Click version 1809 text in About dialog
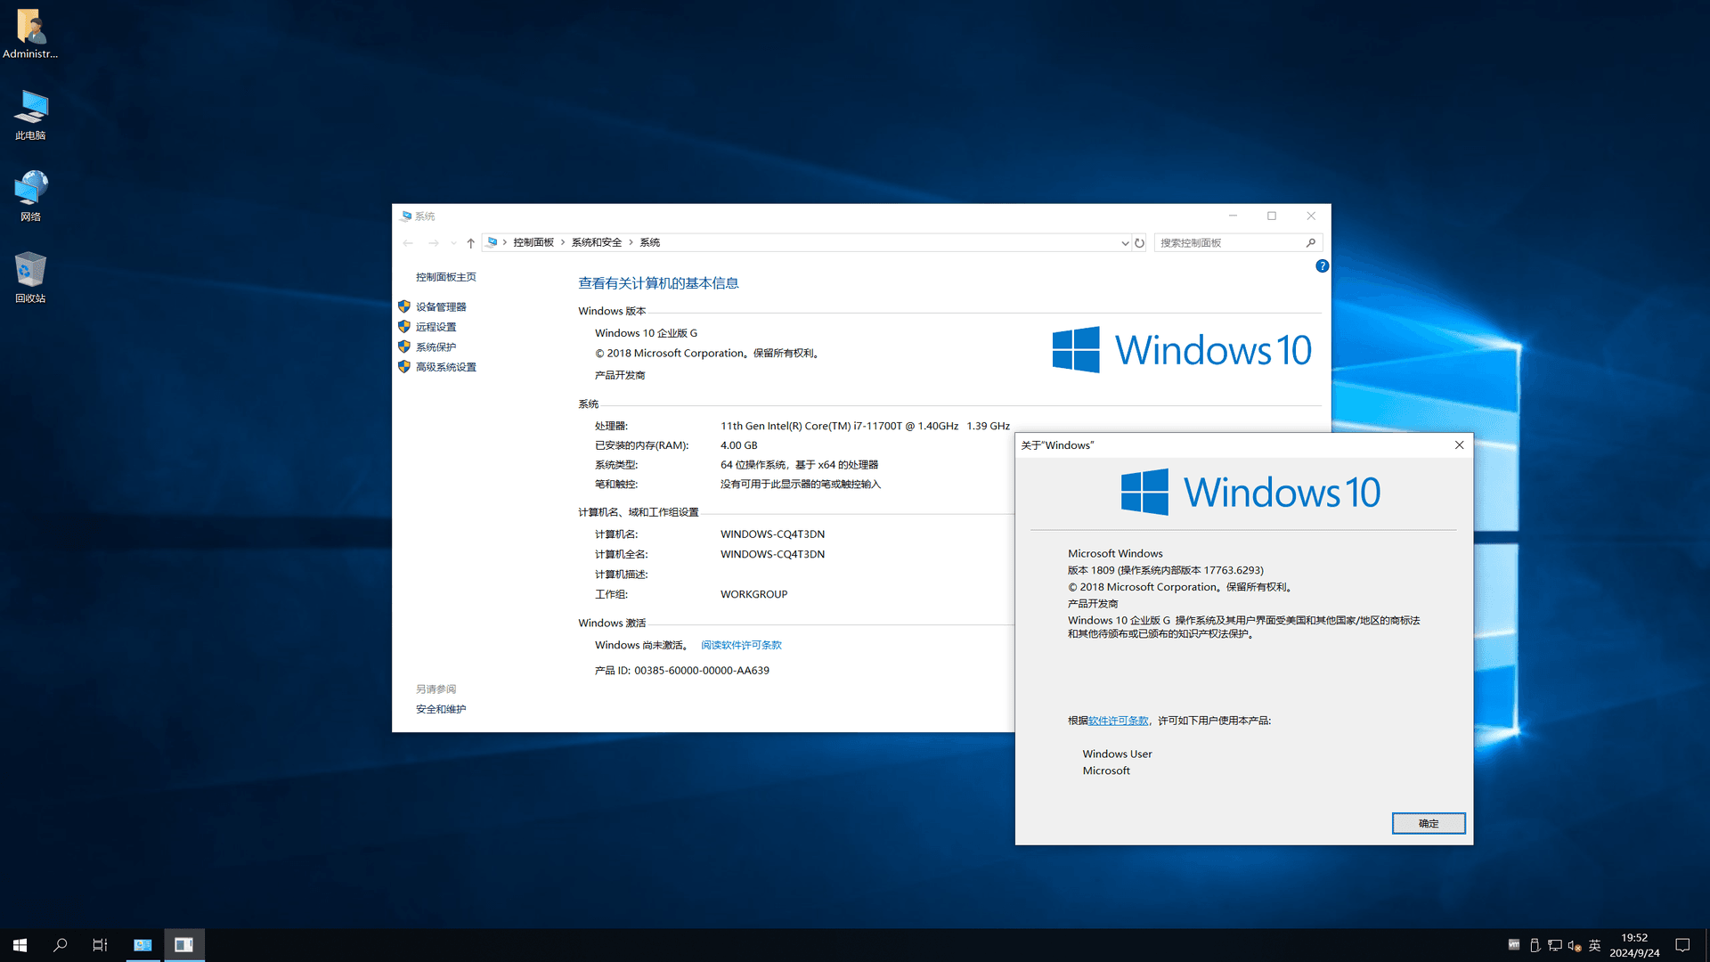Screen dimensions: 1710x962 (x=1165, y=570)
